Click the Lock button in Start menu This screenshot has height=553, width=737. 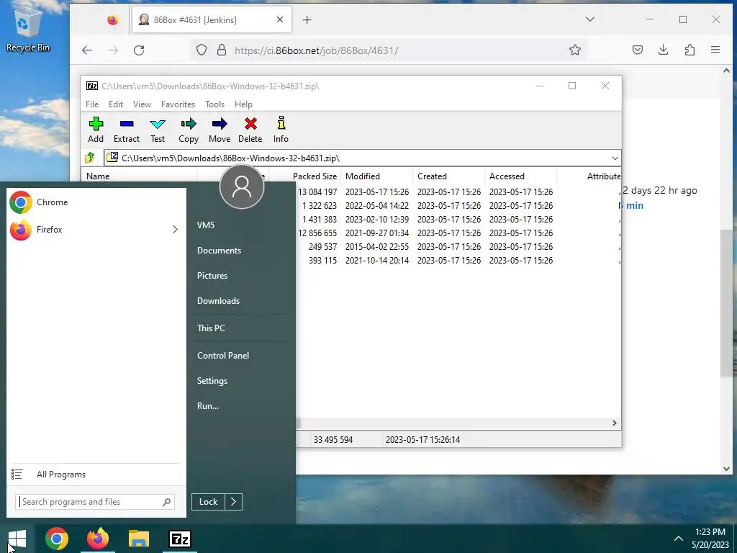[x=208, y=502]
